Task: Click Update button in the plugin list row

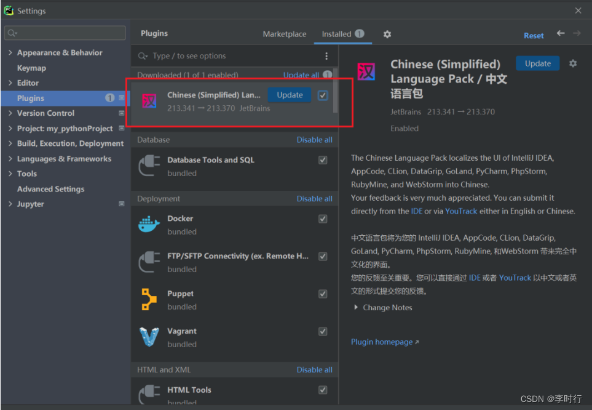Action: point(290,95)
